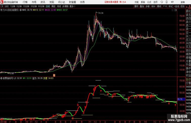Open F10 company information
The height and width of the screenshot is (123, 191).
(165, 6)
